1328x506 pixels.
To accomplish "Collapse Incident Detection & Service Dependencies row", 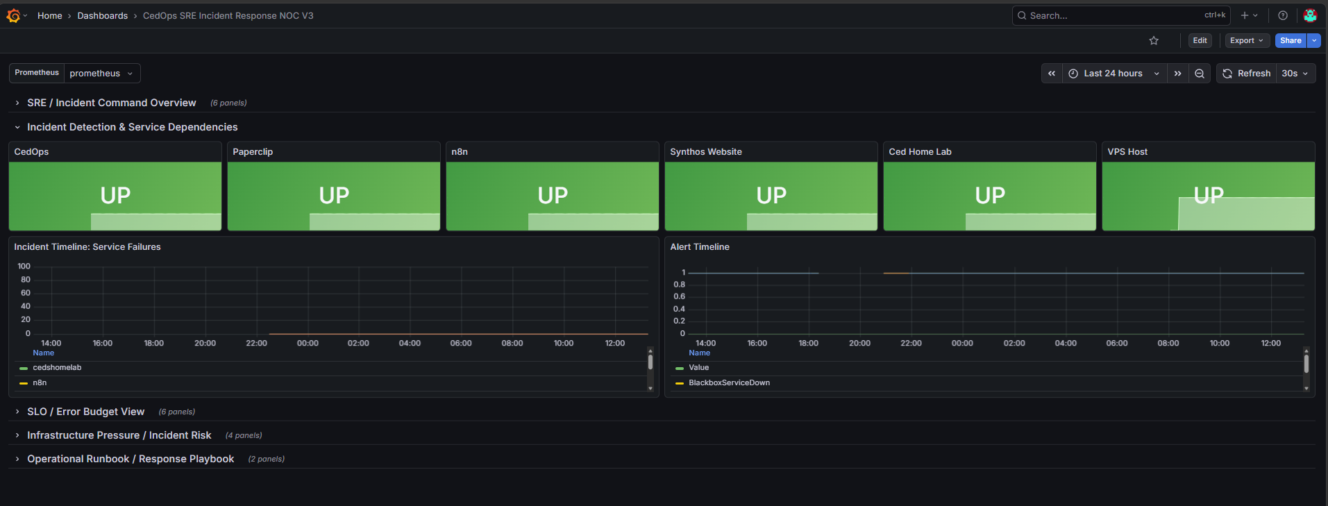I will 132,127.
